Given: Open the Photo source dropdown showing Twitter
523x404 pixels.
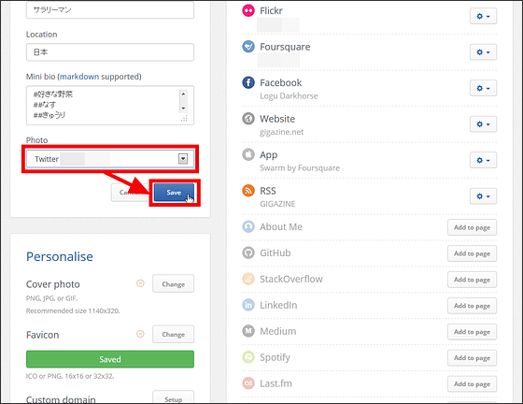Looking at the screenshot, I should point(110,159).
